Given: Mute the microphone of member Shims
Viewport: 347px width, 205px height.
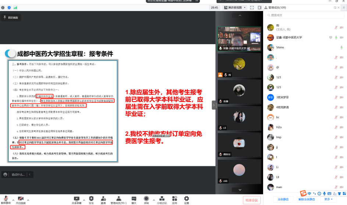Looking at the screenshot, I should pyautogui.click(x=341, y=47).
